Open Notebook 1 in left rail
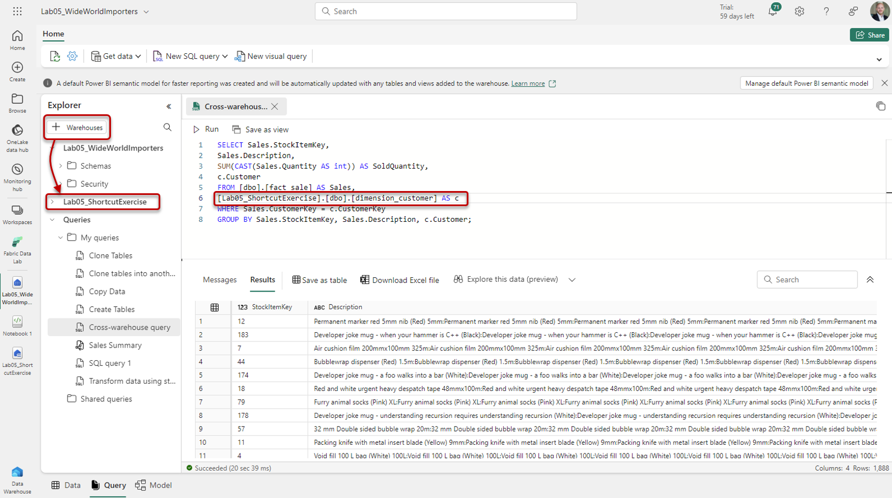This screenshot has height=498, width=892. [x=17, y=326]
